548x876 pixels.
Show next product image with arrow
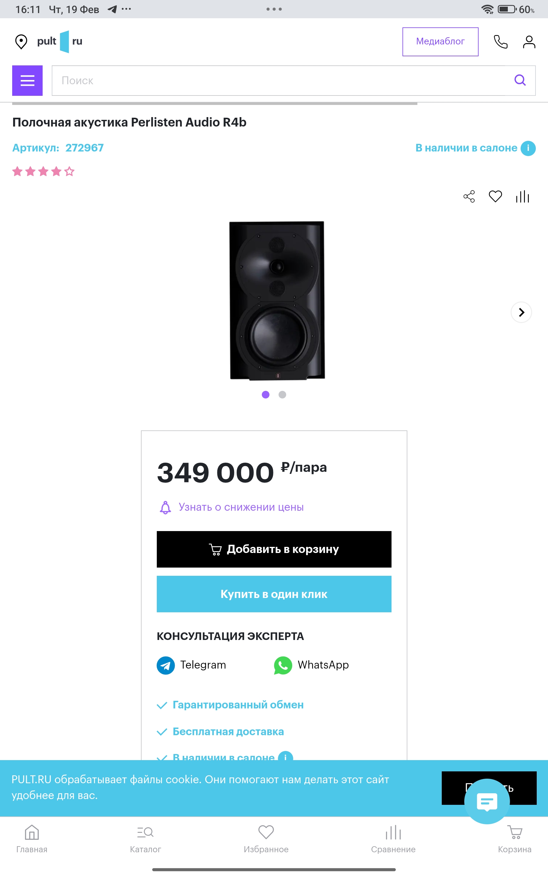pos(521,312)
